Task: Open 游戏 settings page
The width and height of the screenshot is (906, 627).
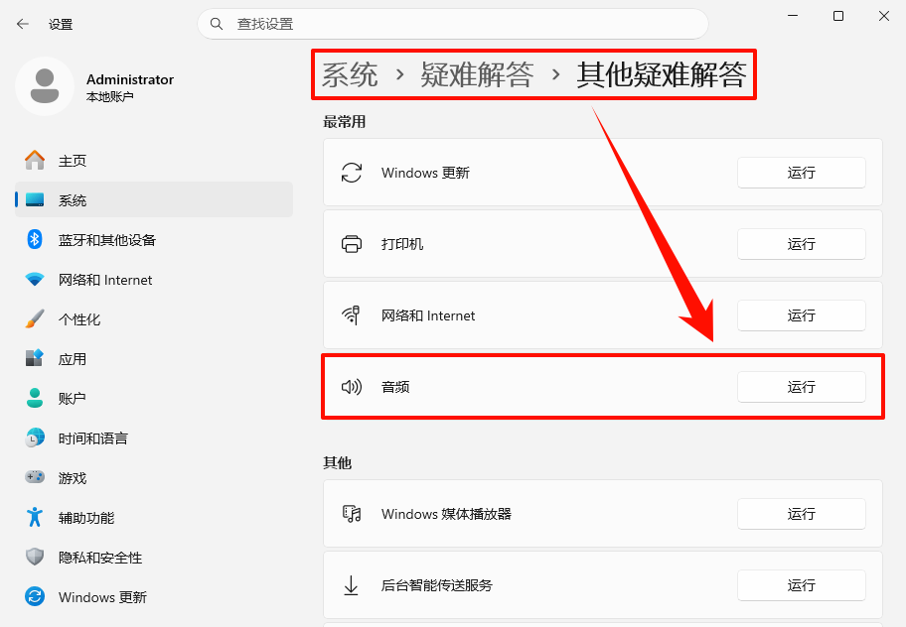Action: pos(154,478)
